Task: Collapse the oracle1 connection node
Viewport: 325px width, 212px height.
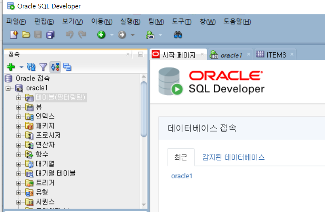Action: (x=8, y=88)
